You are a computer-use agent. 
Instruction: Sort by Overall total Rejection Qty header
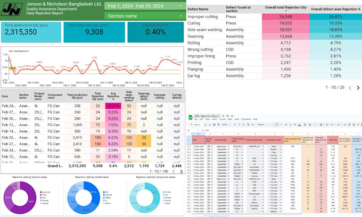[x=285, y=8]
